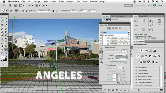
Task: Add a Color Balance adjustment
Action: coord(146,56)
